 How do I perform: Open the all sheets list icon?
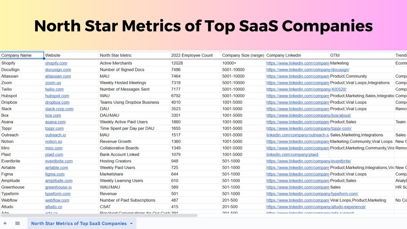click(17, 223)
